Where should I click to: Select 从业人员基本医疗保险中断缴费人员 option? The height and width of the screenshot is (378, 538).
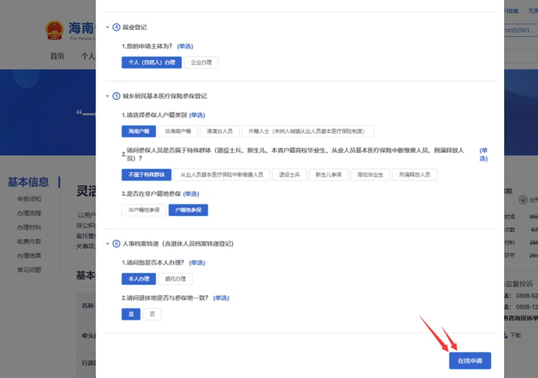(221, 174)
